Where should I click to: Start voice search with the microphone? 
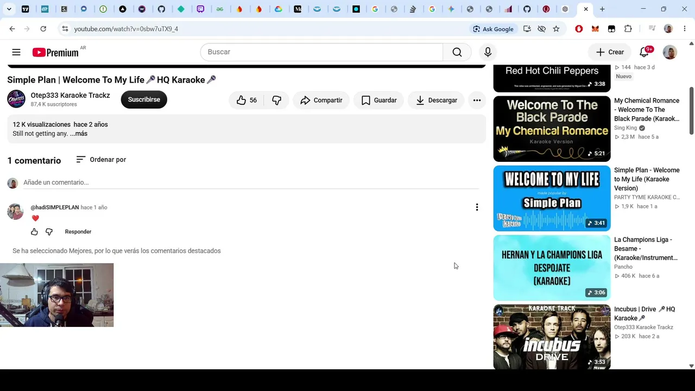pos(488,52)
